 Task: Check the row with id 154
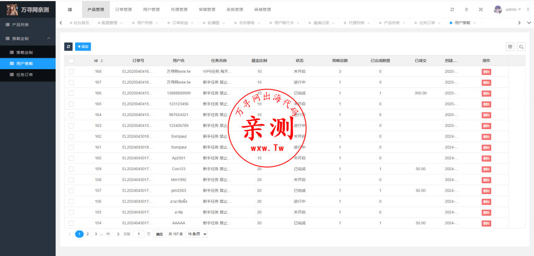[x=71, y=223]
